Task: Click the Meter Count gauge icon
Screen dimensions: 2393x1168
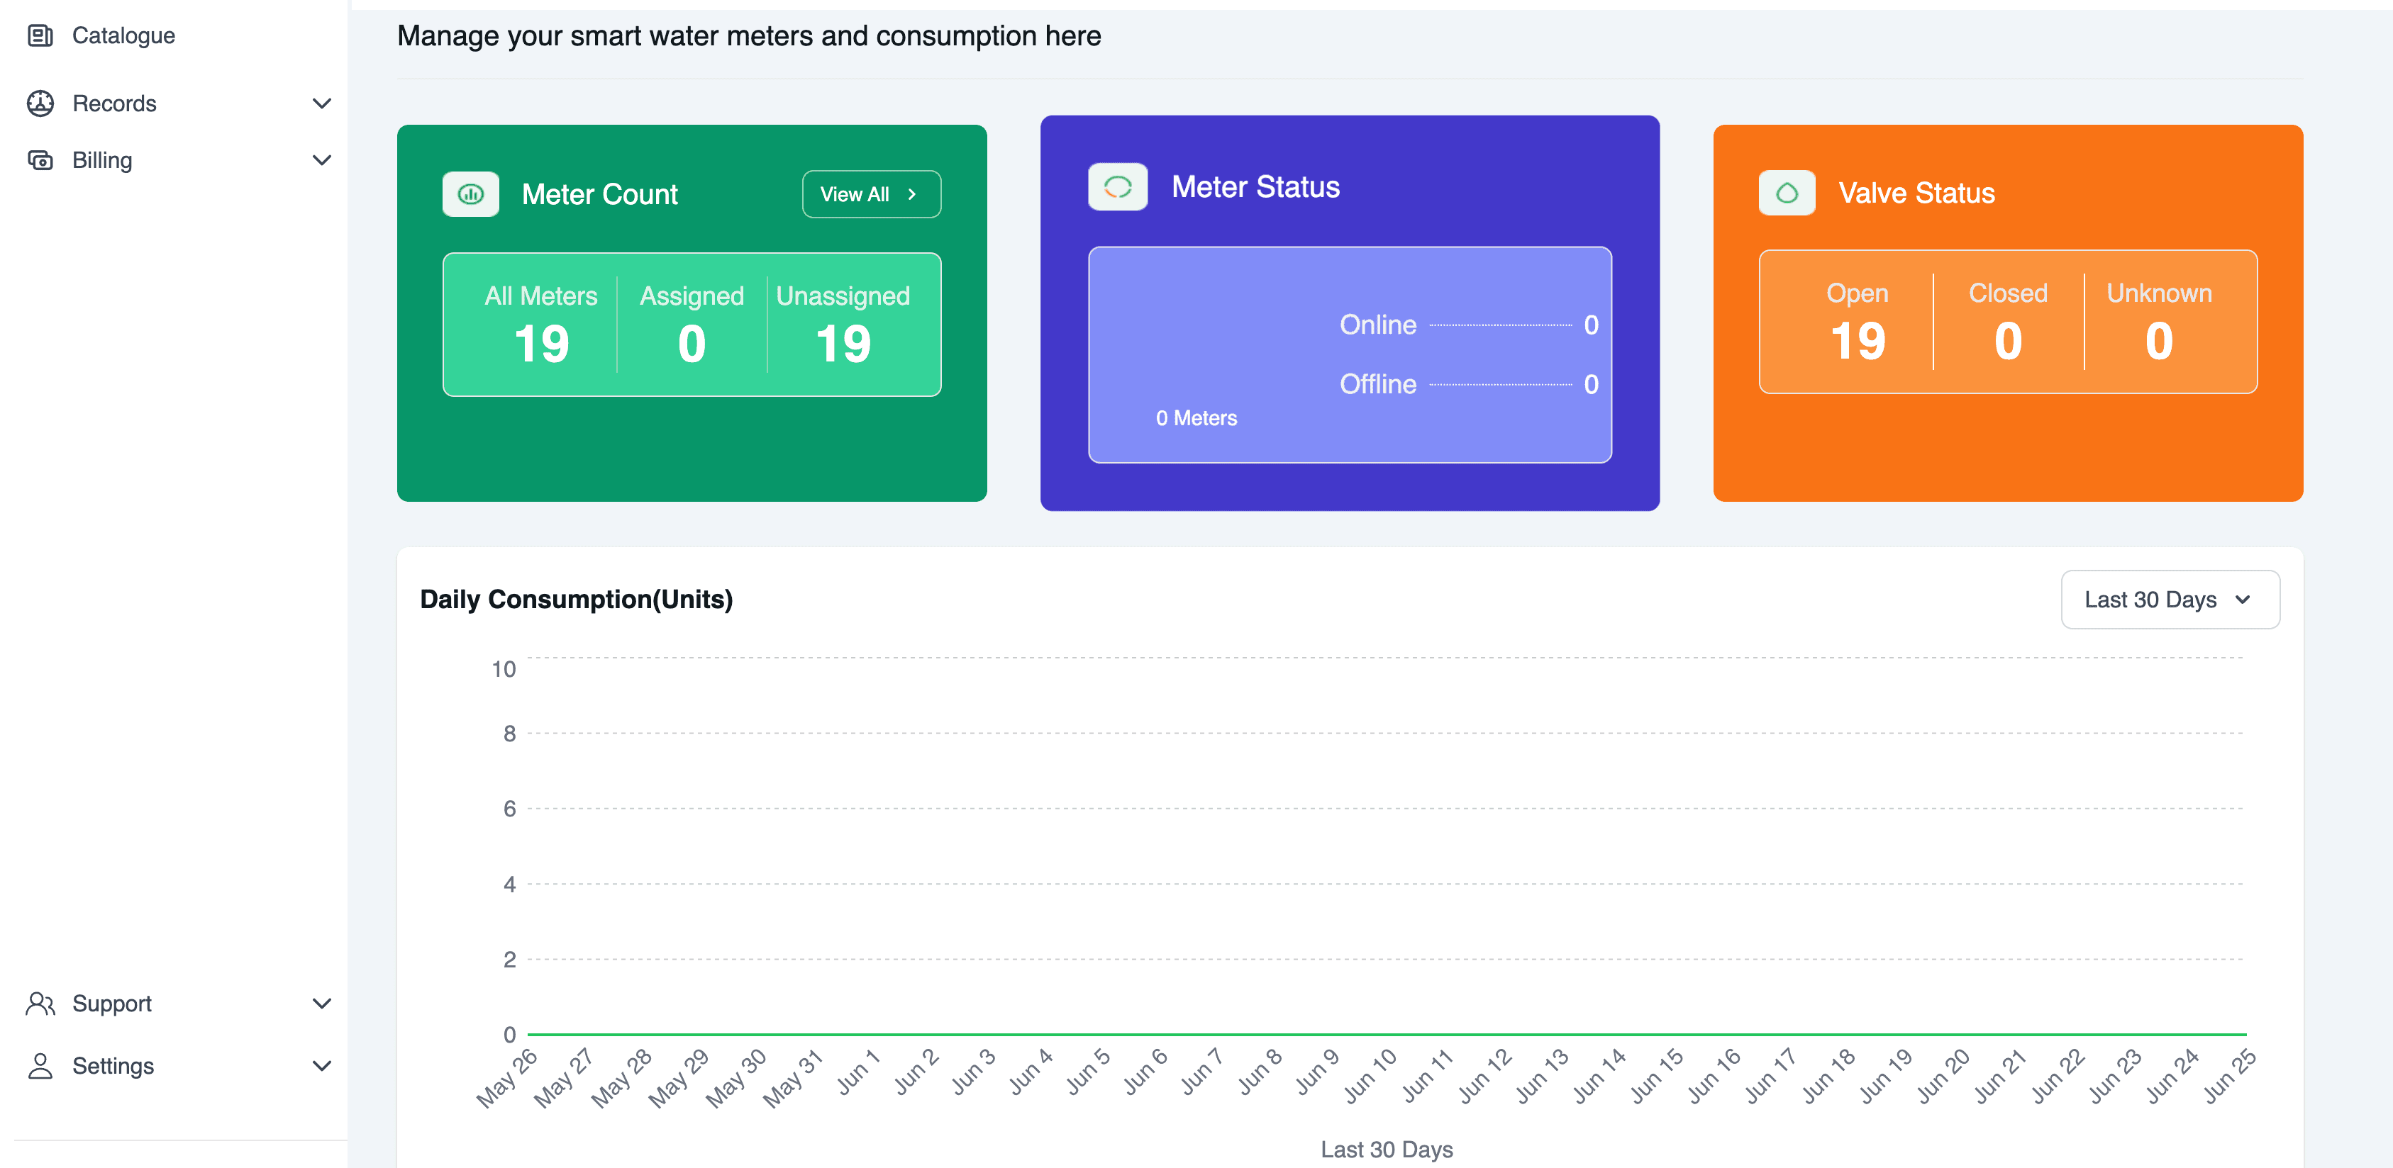Action: coord(471,193)
